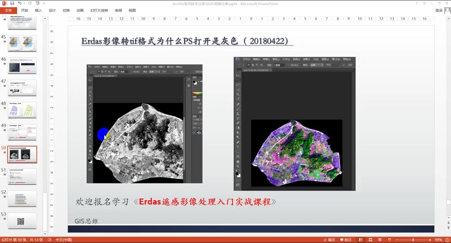The height and width of the screenshot is (243, 451).
Task: Select the grayscale Photoshop screenshot image
Action: [x=144, y=124]
